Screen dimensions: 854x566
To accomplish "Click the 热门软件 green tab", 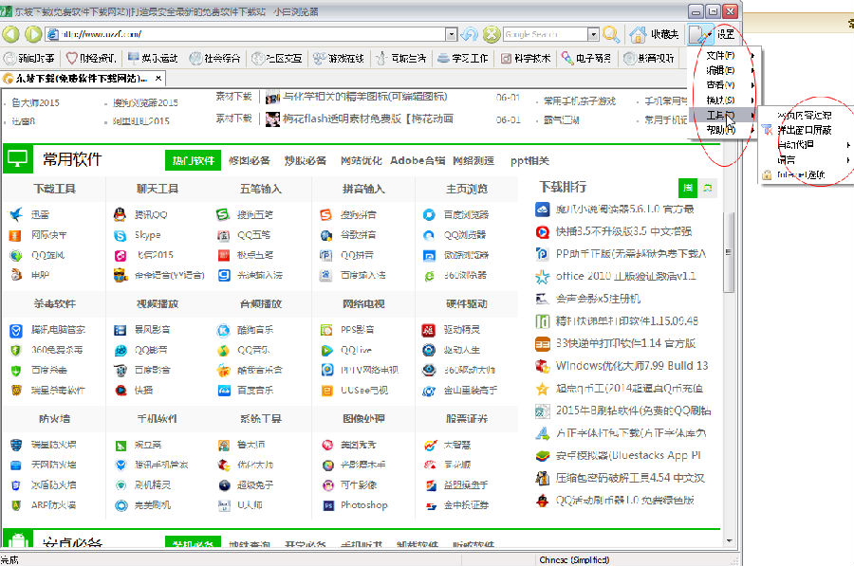I will click(192, 160).
